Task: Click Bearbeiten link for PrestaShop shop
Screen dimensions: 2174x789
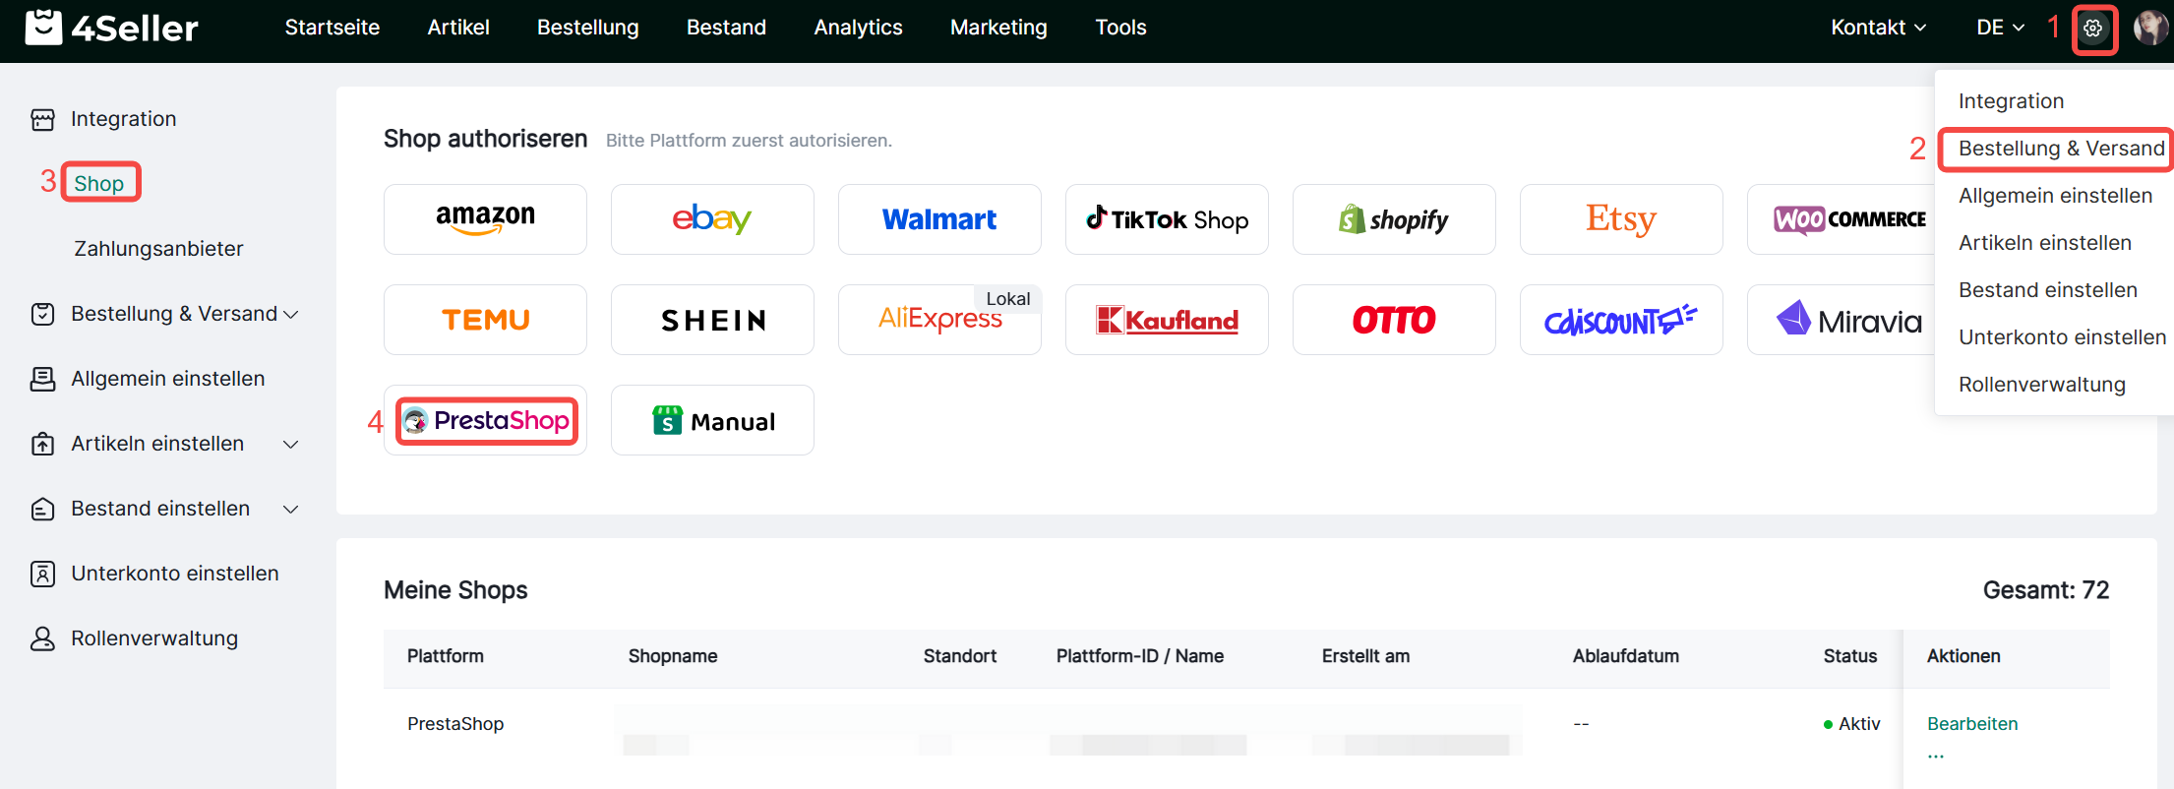Action: pyautogui.click(x=1971, y=724)
